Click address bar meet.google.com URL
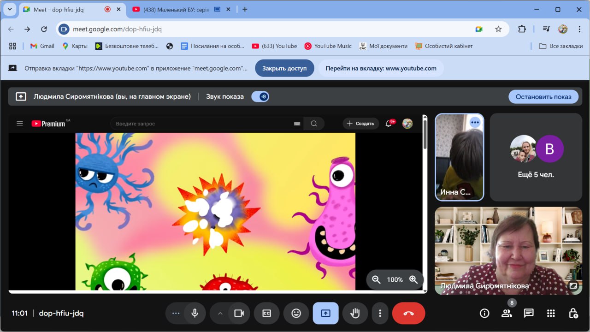590x332 pixels. (x=117, y=29)
